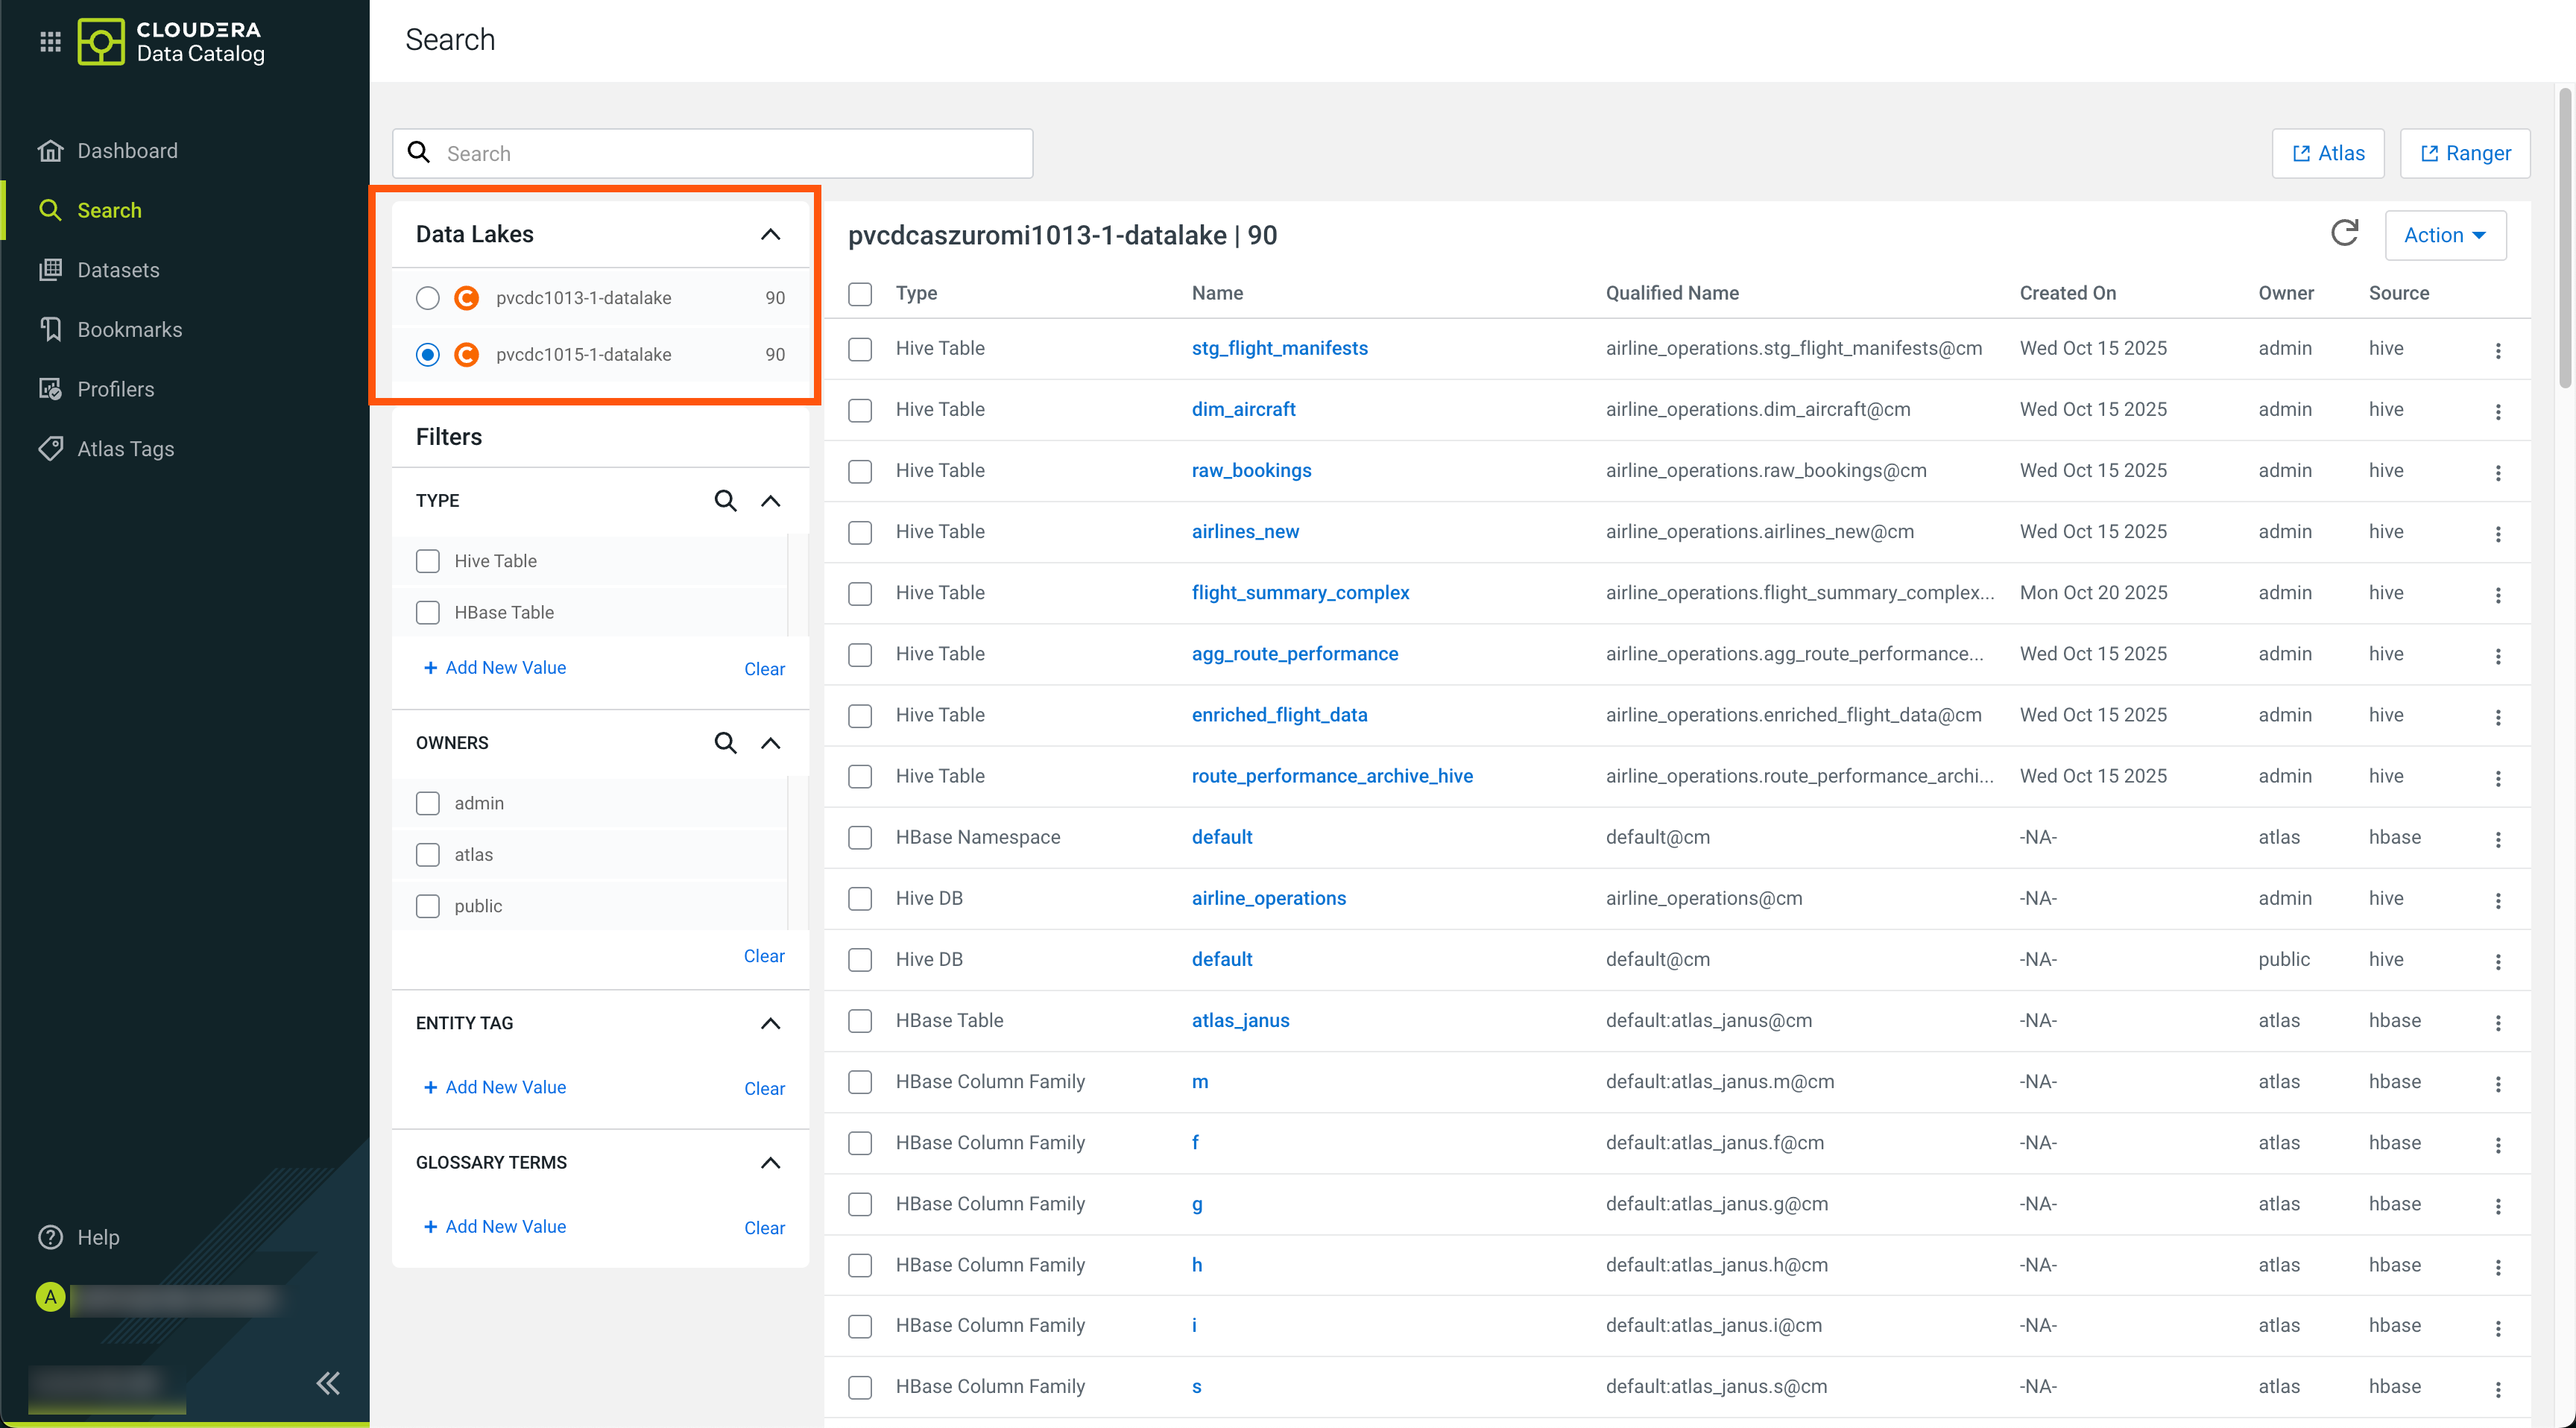
Task: Click the Help icon in the sidebar
Action: (50, 1237)
